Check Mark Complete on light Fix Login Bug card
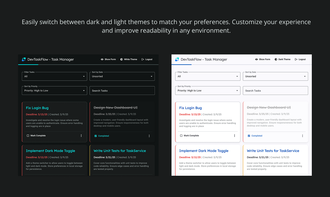The image size is (330, 197). click(181, 136)
